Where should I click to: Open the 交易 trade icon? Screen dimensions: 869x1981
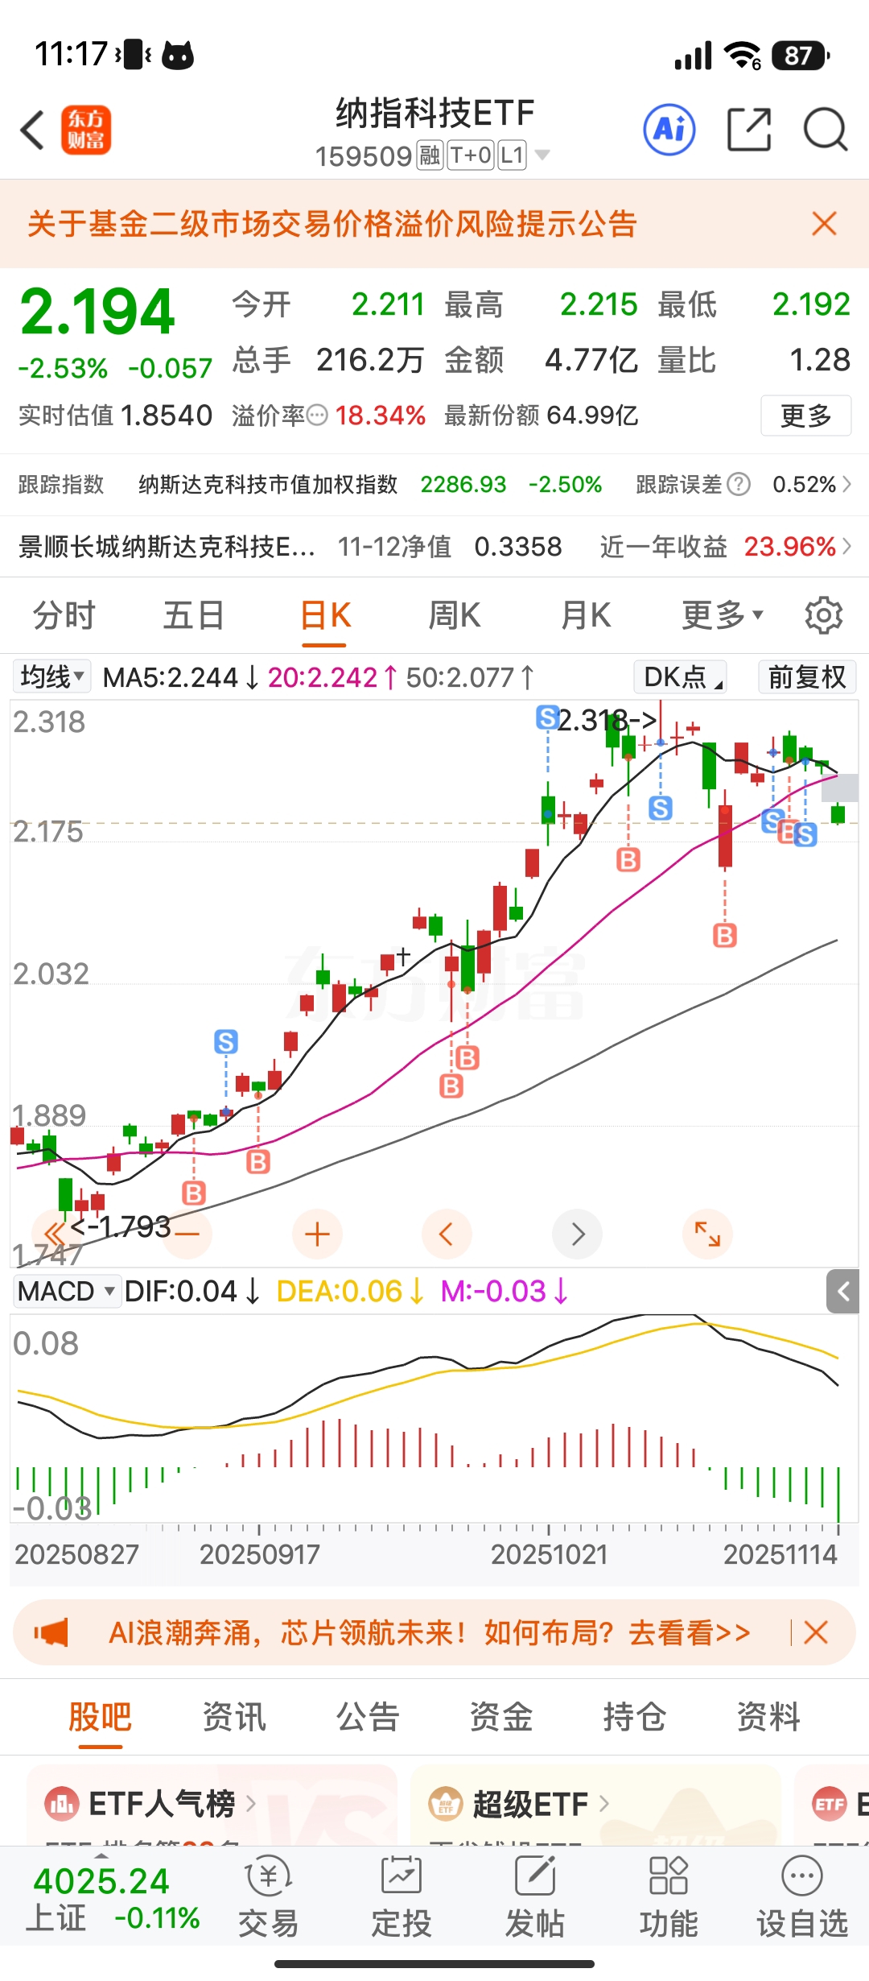269,1896
